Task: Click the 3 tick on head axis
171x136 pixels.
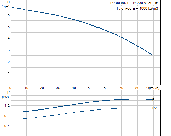Action: click(9, 50)
